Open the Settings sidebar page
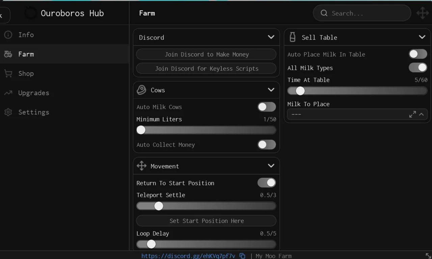Image resolution: width=432 pixels, height=259 pixels. pyautogui.click(x=64, y=112)
